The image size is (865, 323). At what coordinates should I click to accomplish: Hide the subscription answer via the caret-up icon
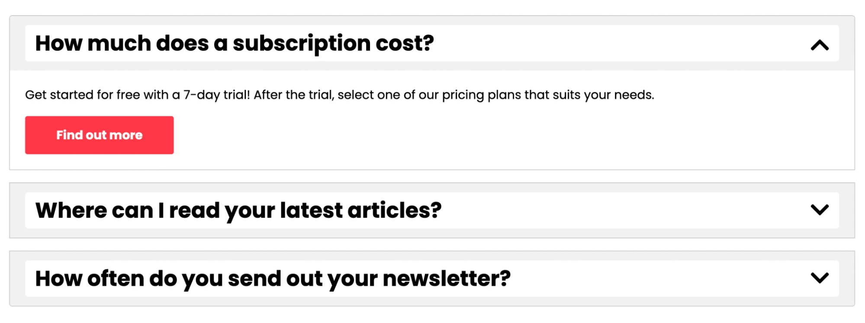coord(819,45)
